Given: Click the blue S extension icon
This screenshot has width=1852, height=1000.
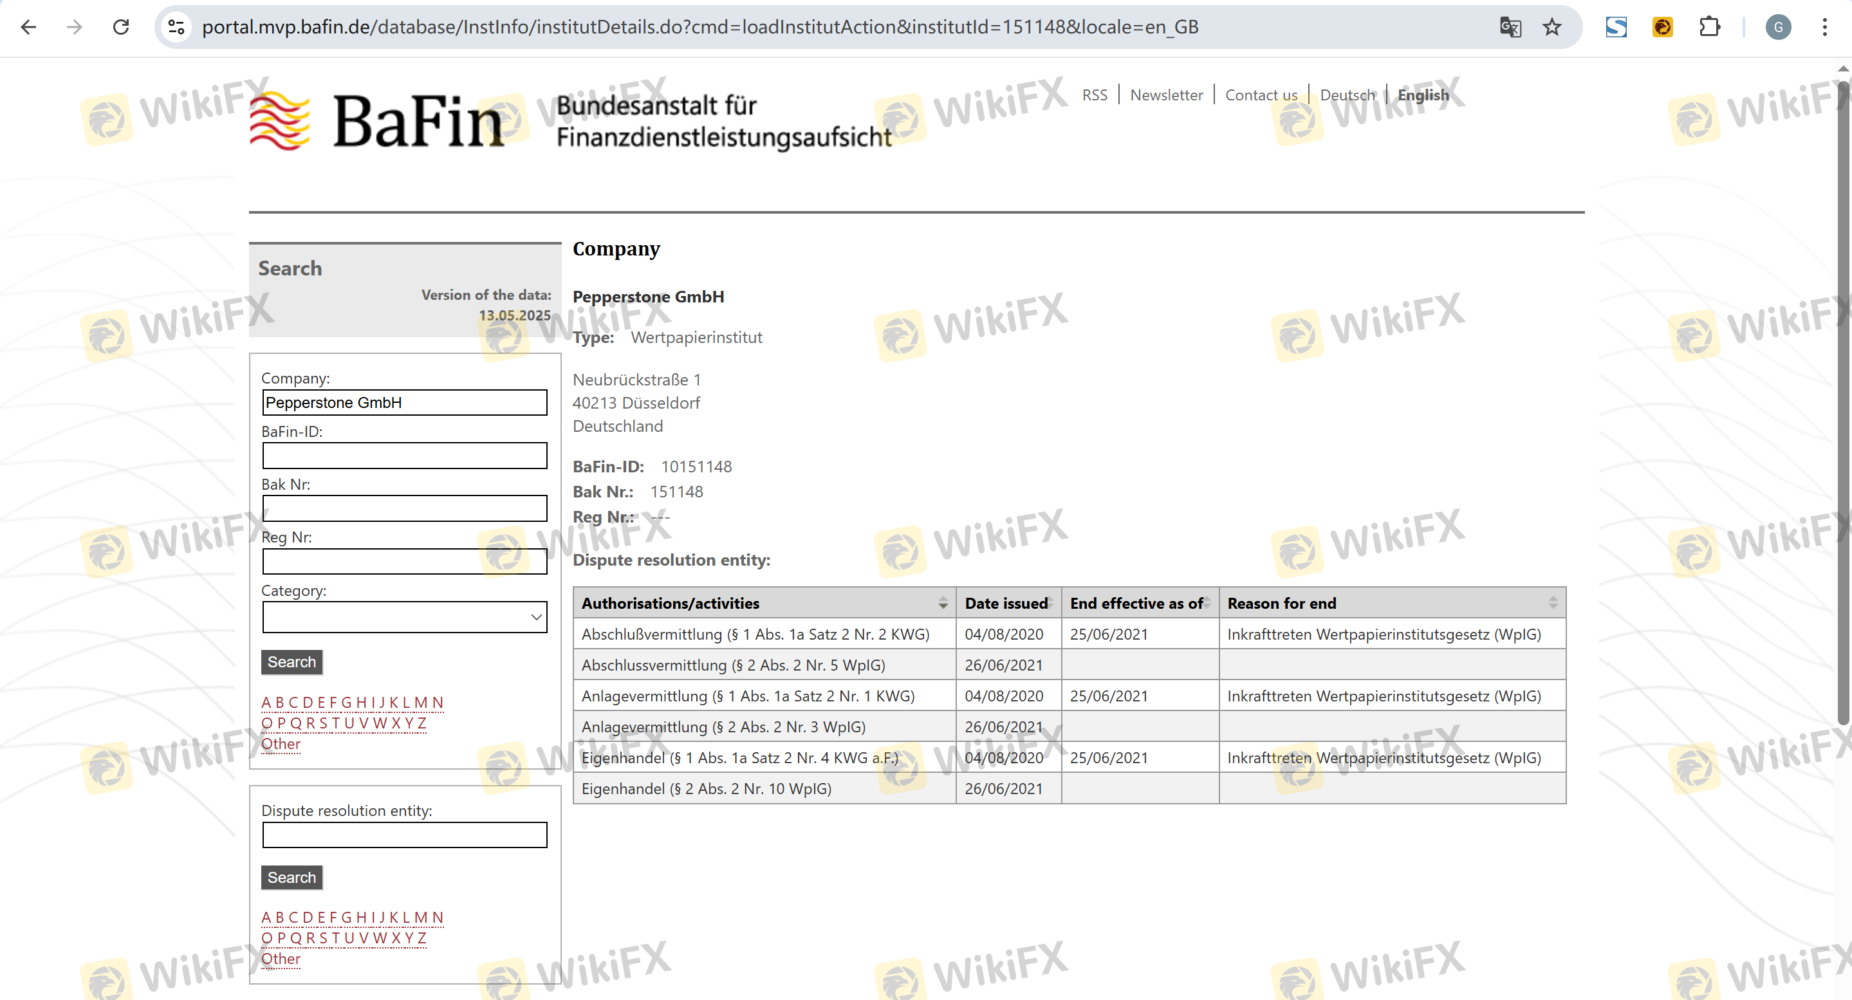Looking at the screenshot, I should pos(1616,27).
